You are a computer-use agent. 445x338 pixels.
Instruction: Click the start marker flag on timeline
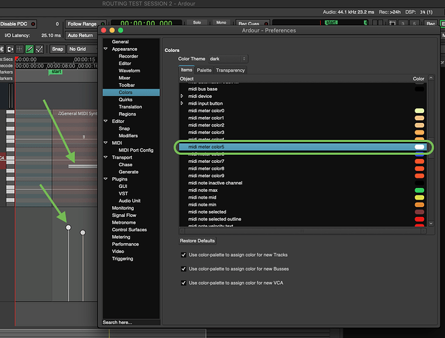[x=56, y=72]
